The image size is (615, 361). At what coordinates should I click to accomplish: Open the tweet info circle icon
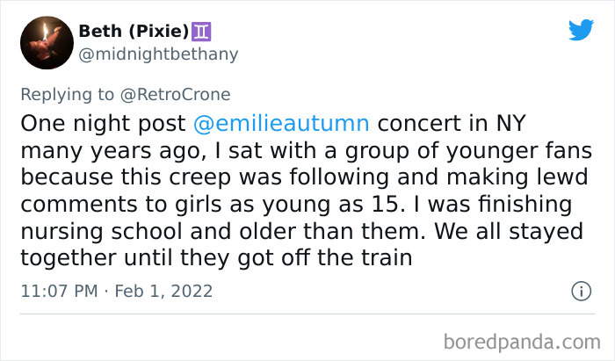pyautogui.click(x=580, y=290)
